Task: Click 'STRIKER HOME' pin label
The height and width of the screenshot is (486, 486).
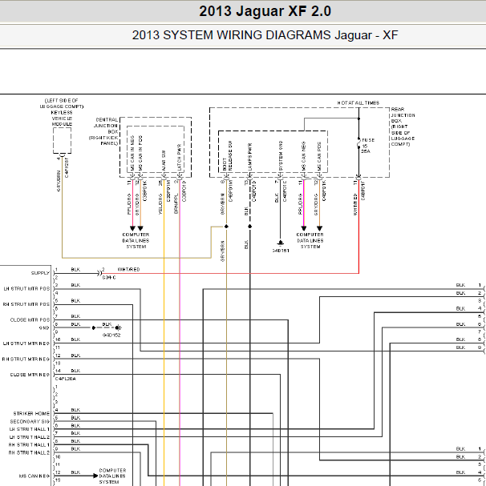Action: coord(31,413)
